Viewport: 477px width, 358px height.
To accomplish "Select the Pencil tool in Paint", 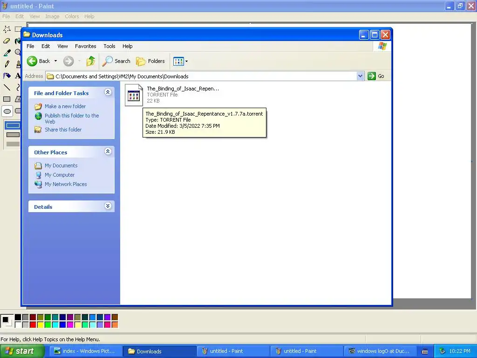I will [x=7, y=64].
